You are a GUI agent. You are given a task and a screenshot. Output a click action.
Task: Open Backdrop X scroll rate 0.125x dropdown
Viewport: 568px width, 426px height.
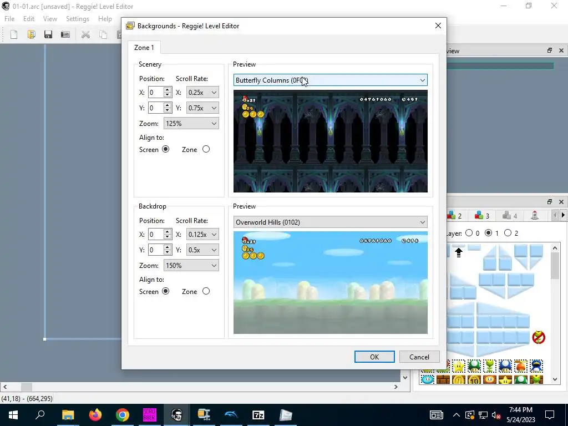202,235
